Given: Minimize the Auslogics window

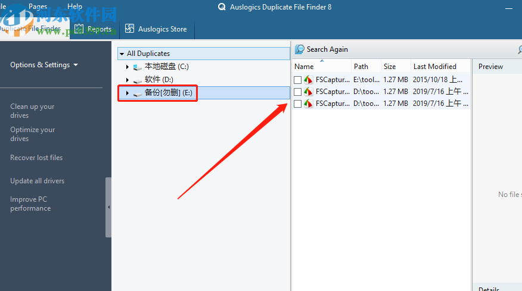Looking at the screenshot, I should coord(509,8).
